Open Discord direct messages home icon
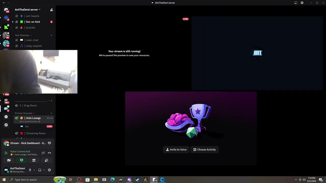Image resolution: width=326 pixels, height=183 pixels. (x=6, y=10)
